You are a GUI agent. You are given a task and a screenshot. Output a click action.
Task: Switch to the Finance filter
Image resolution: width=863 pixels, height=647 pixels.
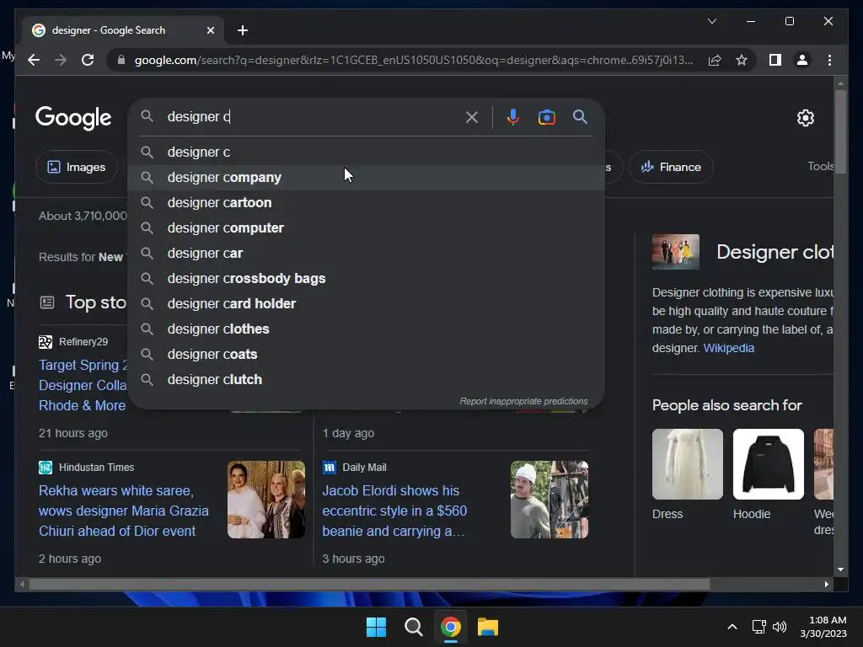click(671, 168)
